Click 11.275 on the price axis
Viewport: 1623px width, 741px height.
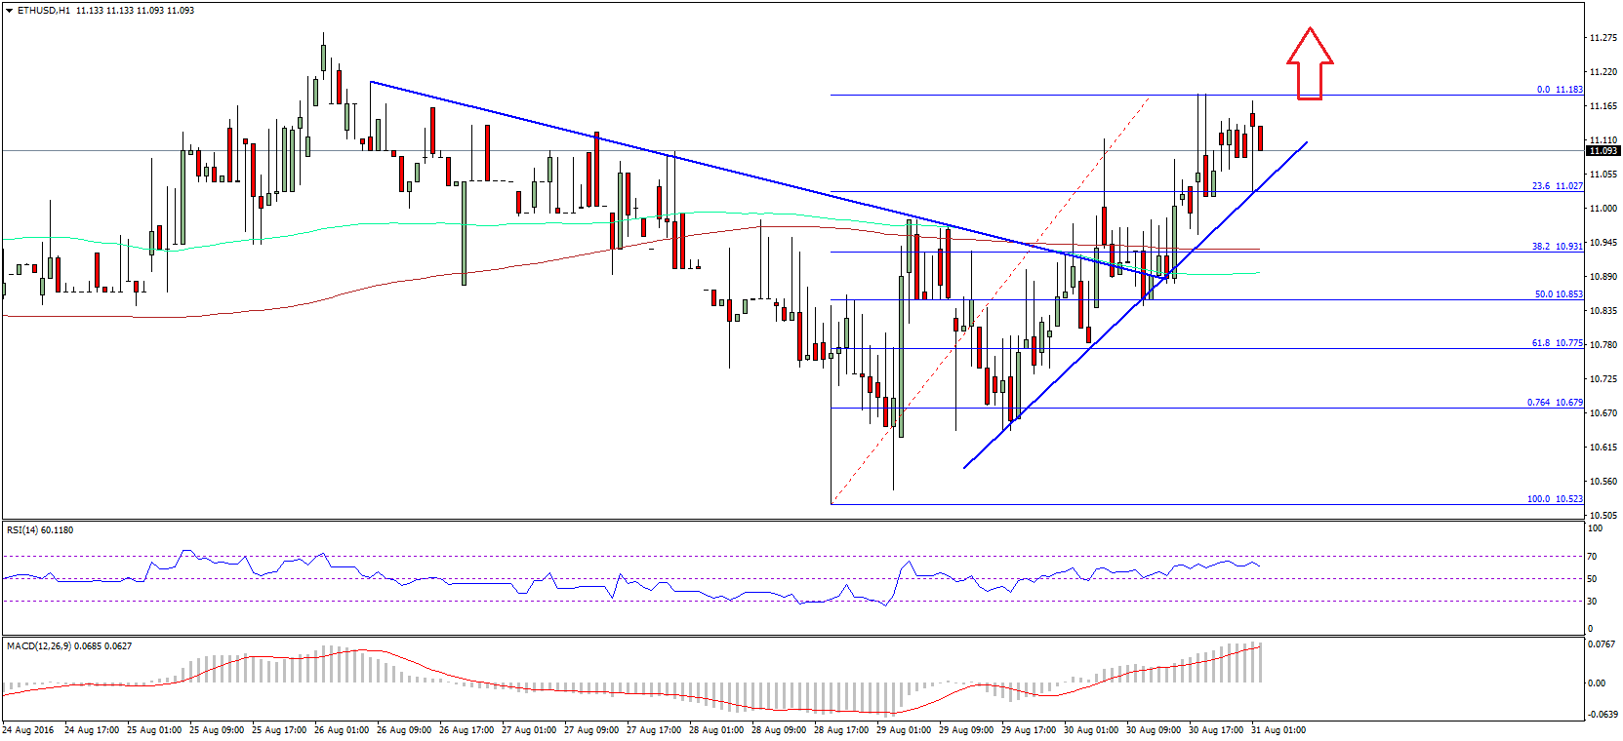point(1603,38)
